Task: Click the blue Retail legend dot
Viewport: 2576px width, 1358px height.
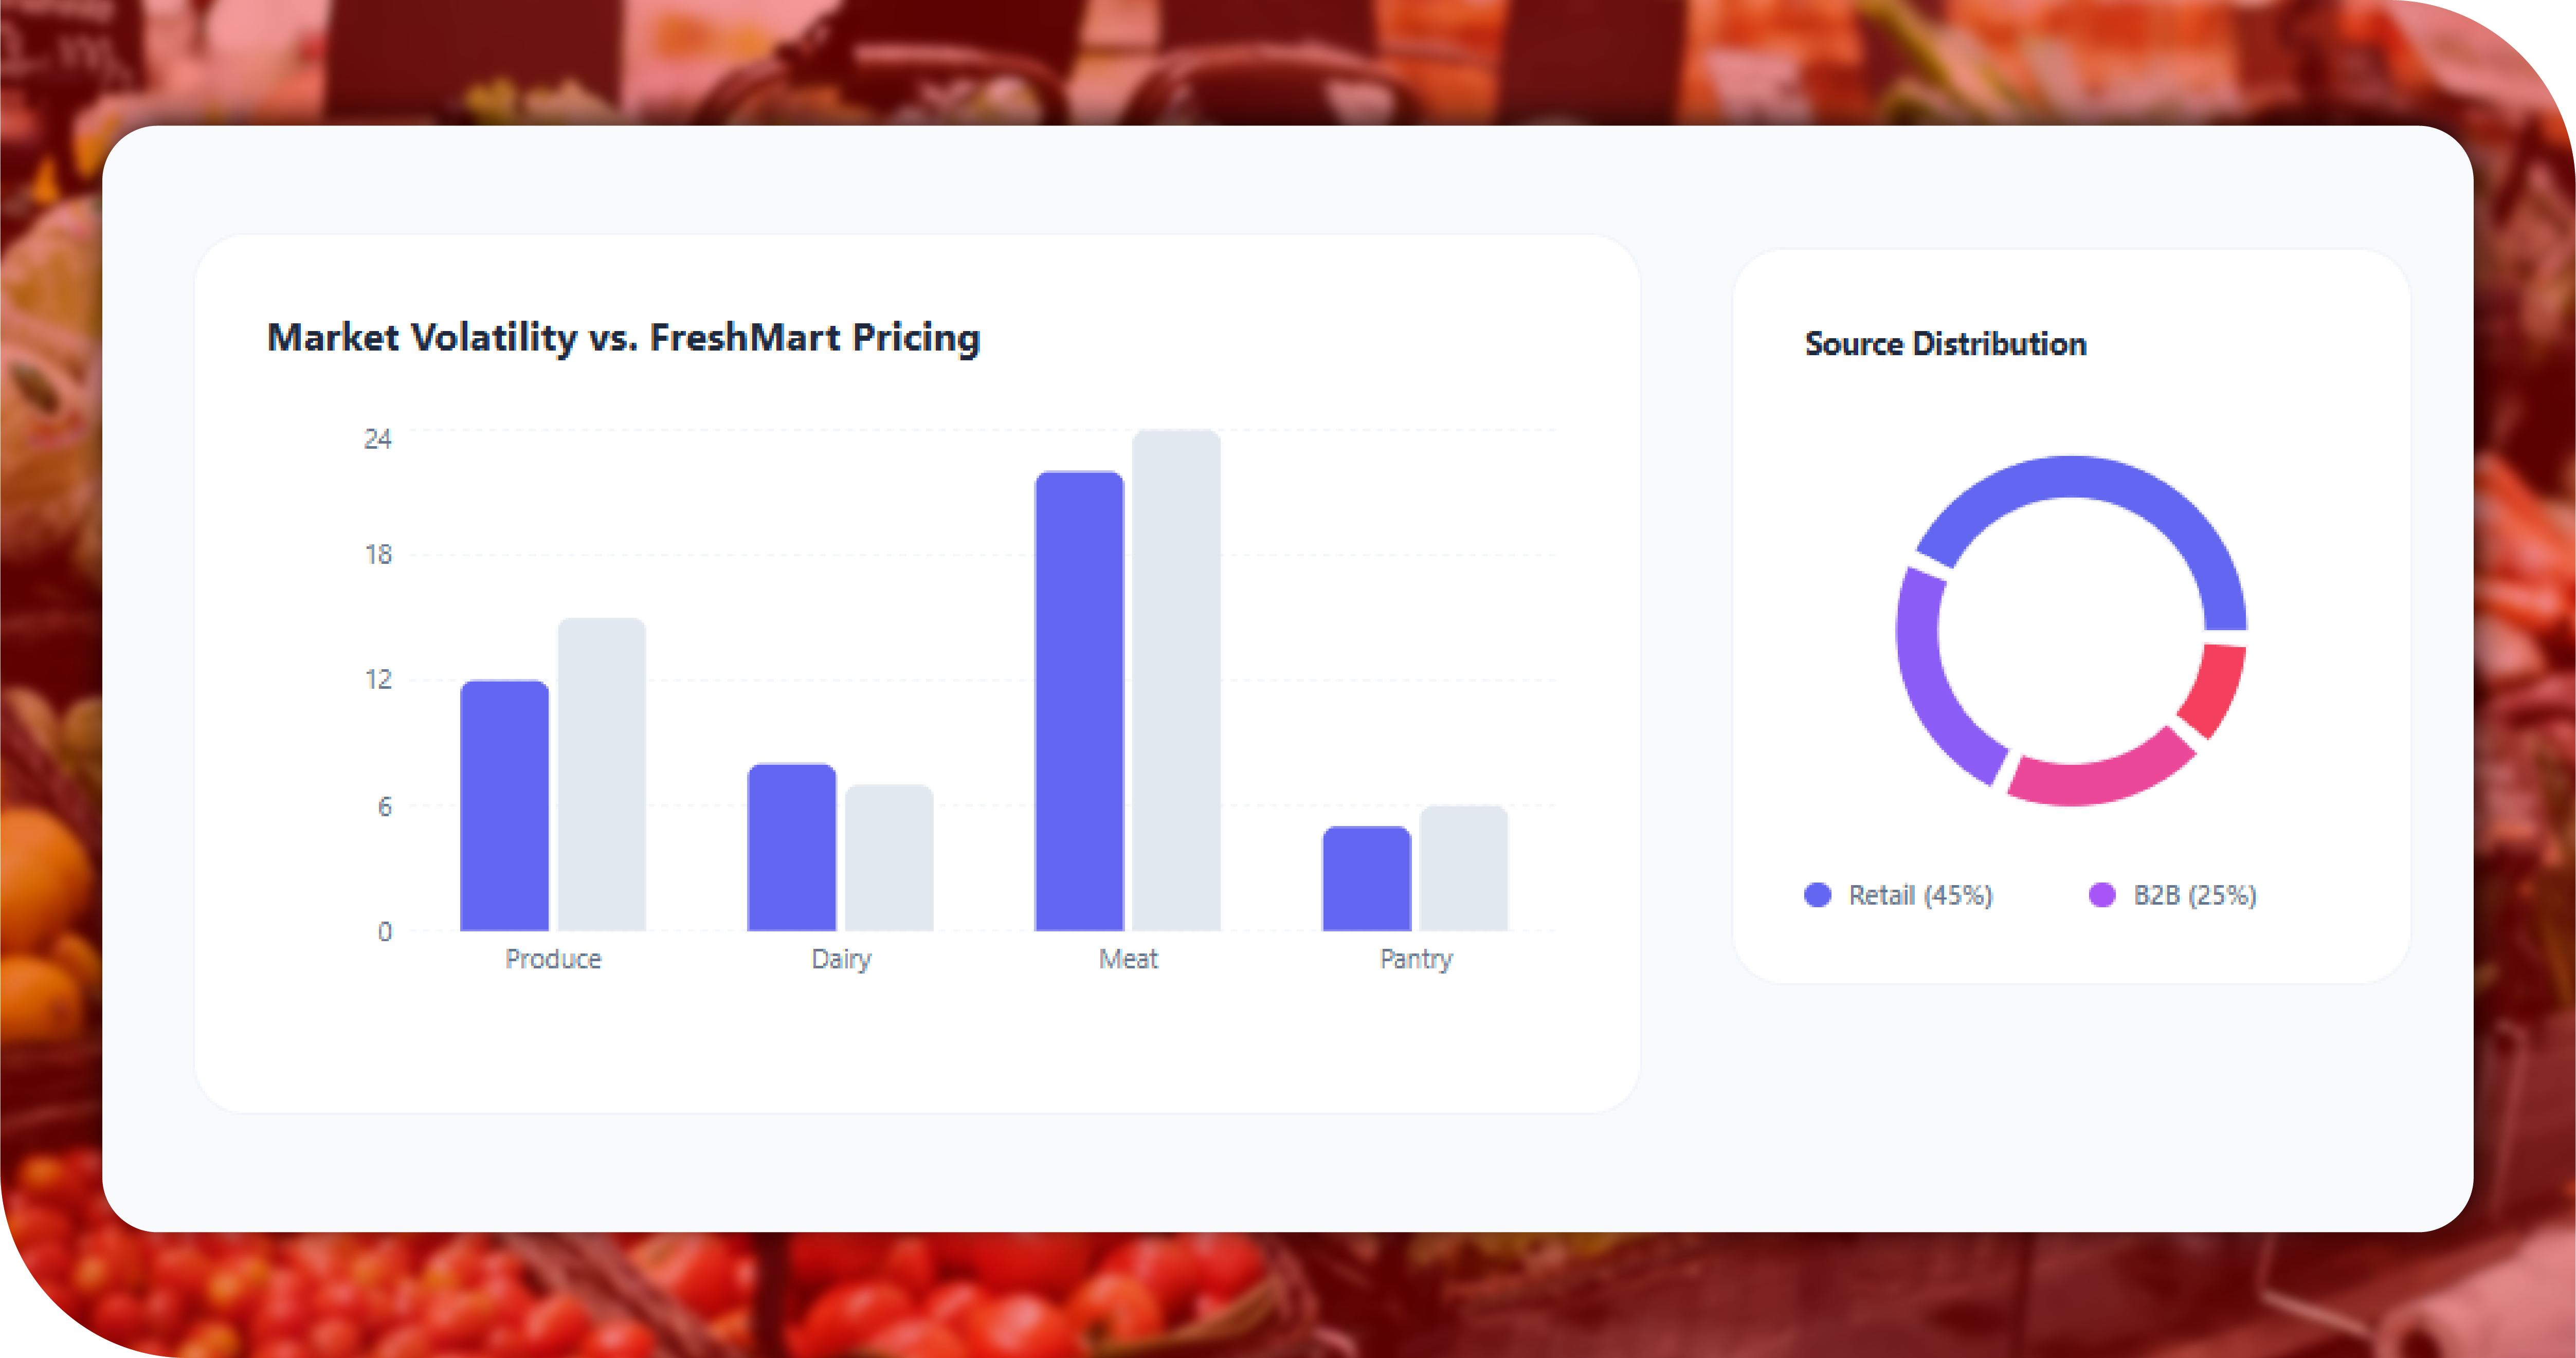Action: coord(1817,895)
